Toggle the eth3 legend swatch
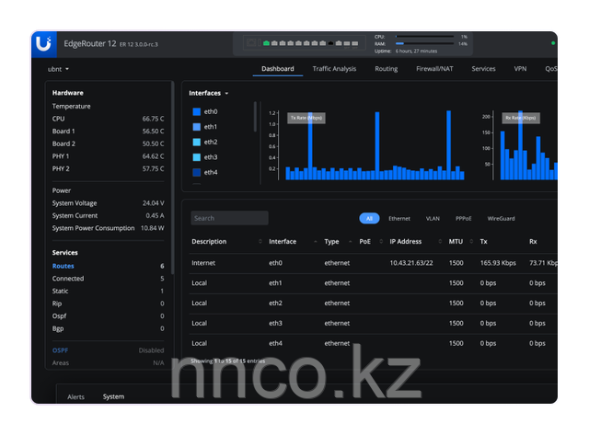589x435 pixels. (x=196, y=157)
